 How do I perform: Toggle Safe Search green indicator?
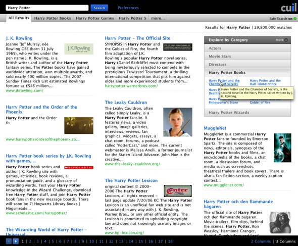[x=295, y=19]
